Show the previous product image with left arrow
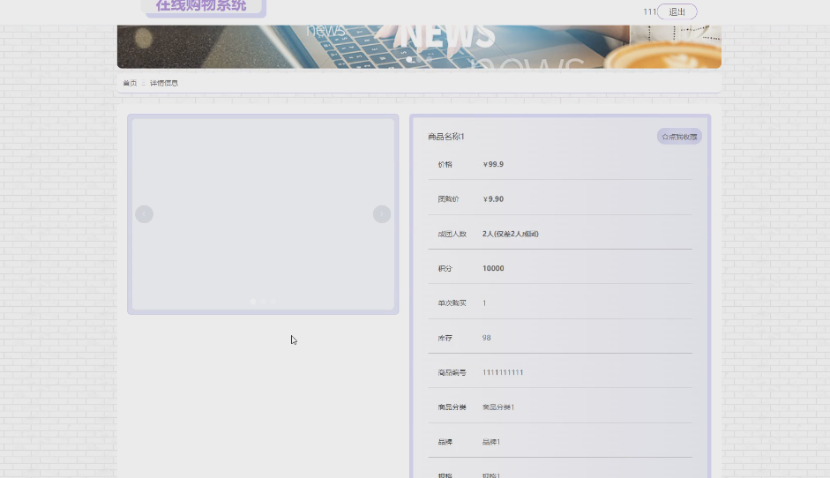Image resolution: width=830 pixels, height=478 pixels. coord(144,213)
